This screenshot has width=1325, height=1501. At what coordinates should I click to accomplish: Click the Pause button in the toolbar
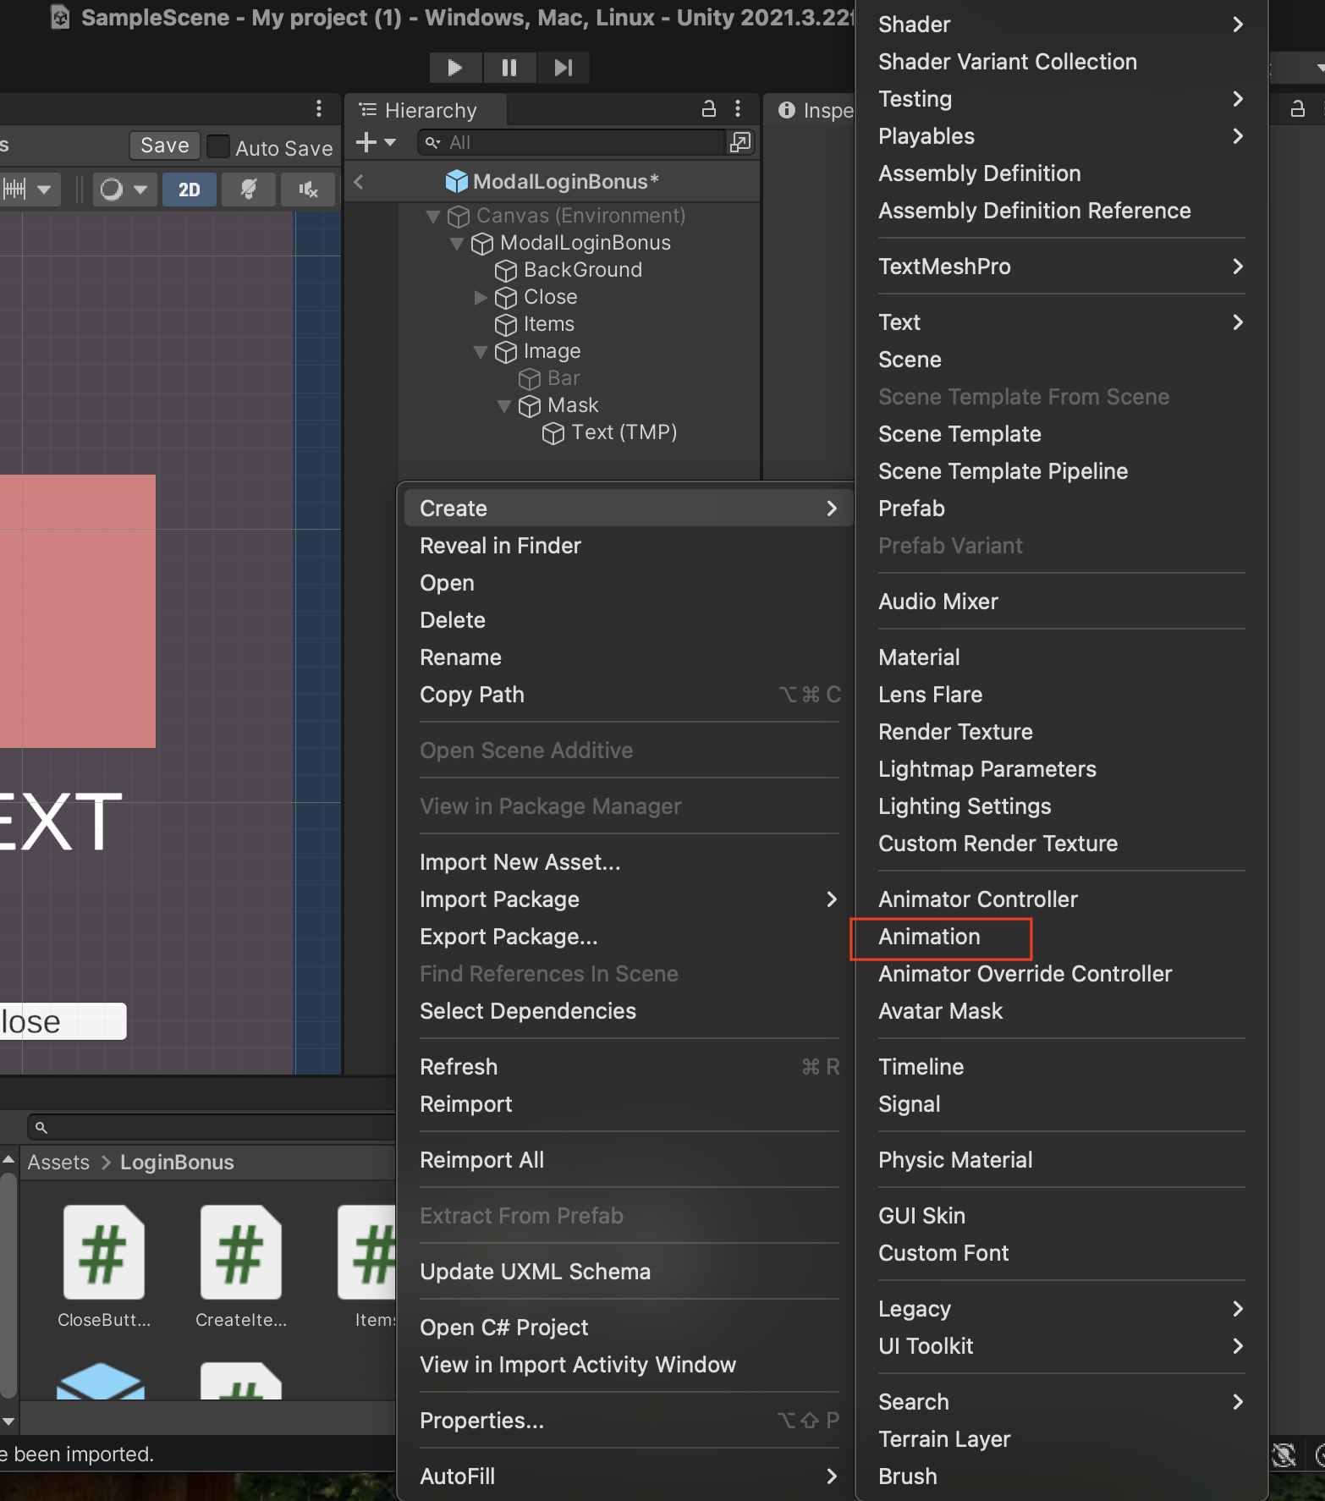[x=509, y=68]
